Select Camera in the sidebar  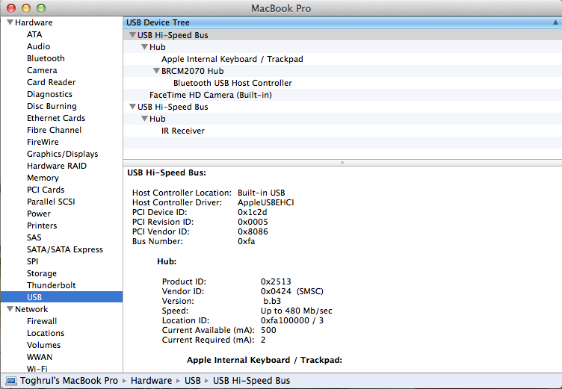42,70
